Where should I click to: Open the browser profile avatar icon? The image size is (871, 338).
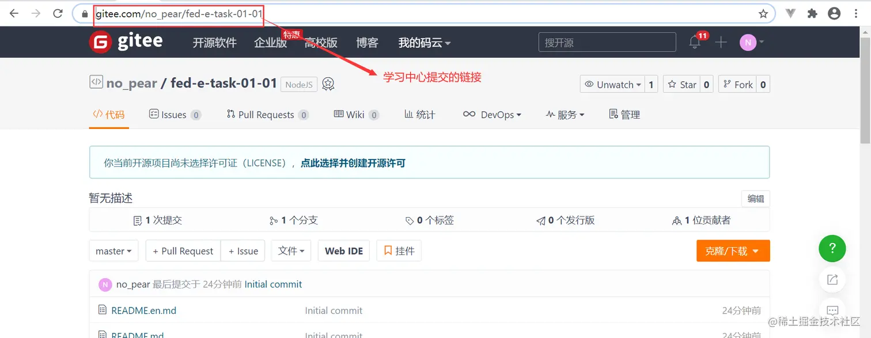point(834,14)
